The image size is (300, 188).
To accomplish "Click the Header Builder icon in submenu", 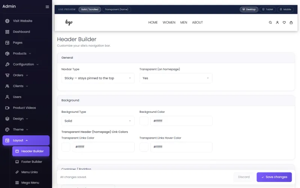I will pyautogui.click(x=17, y=151).
